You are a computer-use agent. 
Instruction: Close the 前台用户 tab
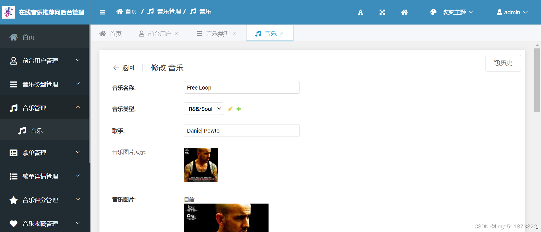pyautogui.click(x=177, y=34)
